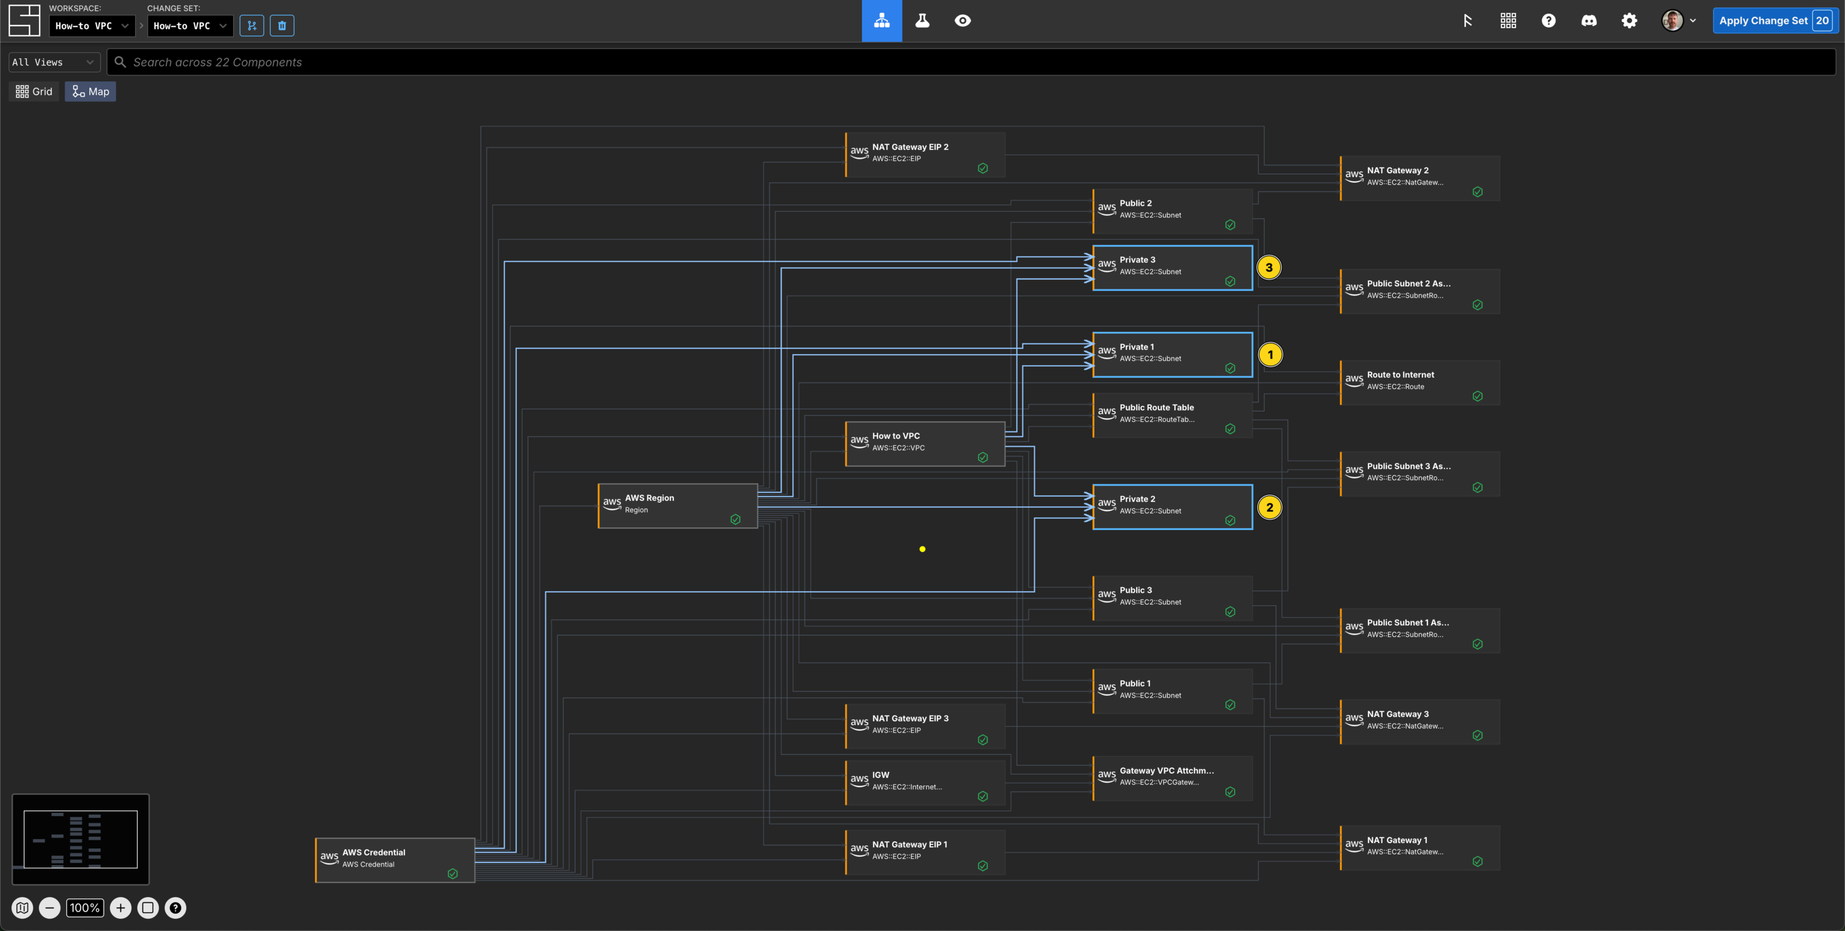Viewport: 1845px width, 931px height.
Task: Click the abandon change set trash icon
Action: tap(282, 26)
